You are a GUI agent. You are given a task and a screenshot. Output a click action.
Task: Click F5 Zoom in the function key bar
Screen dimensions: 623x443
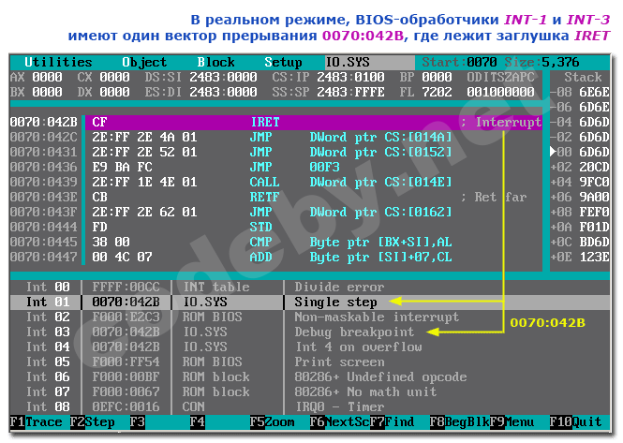(x=273, y=422)
